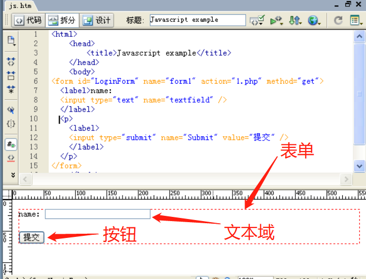This screenshot has height=279, width=366.
Task: Click the 提交 submit button in Design view
Action: pos(32,237)
